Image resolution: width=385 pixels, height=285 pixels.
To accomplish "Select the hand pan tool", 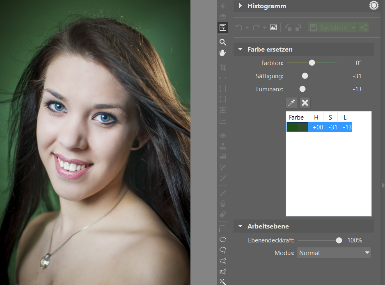I will coord(223,53).
